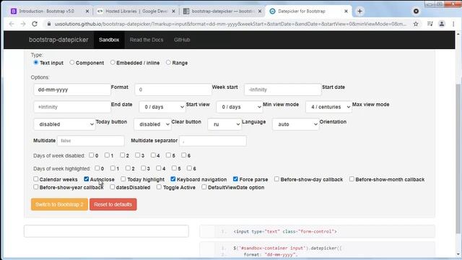Reload the page with refresh icon
This screenshot has height=260, width=462.
[x=35, y=24]
